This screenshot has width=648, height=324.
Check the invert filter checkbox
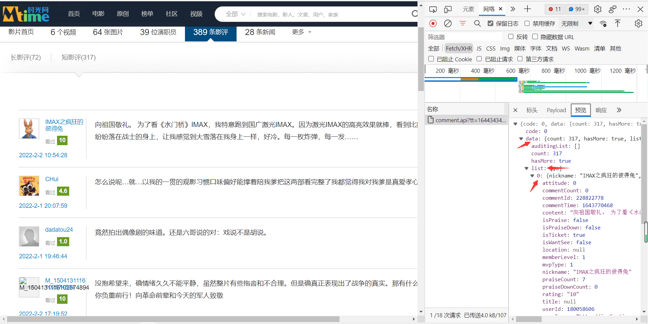click(511, 37)
